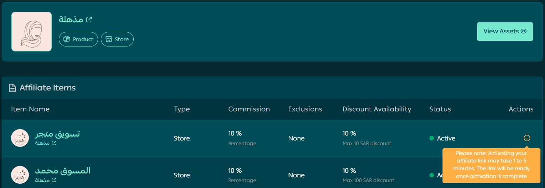Click the storefront icon in the Store tag
This screenshot has height=188, width=545.
point(109,39)
